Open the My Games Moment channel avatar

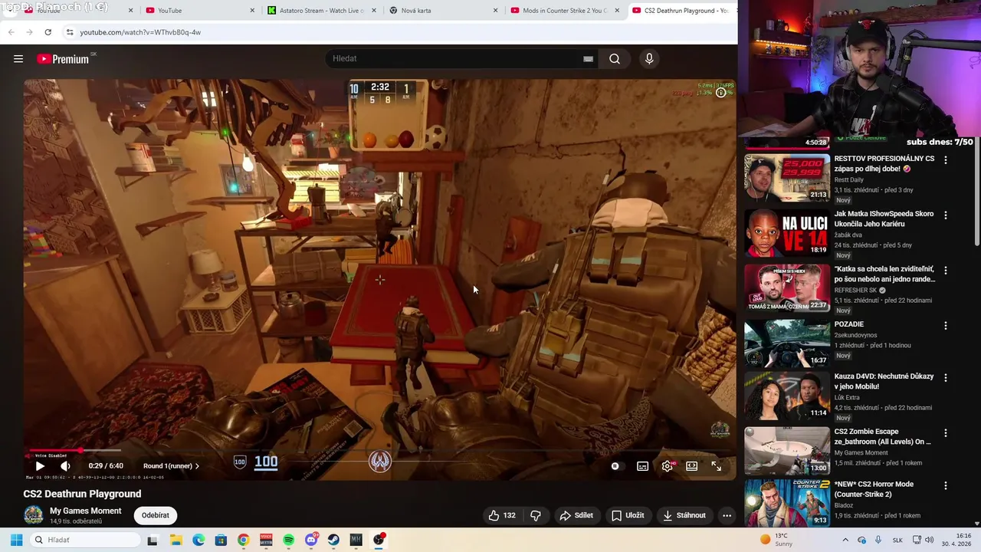[34, 515]
